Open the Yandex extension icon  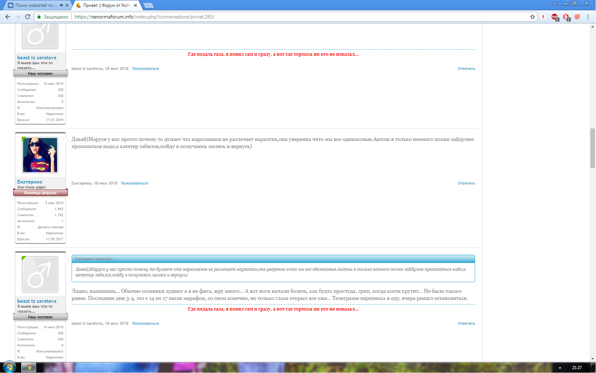pyautogui.click(x=543, y=17)
